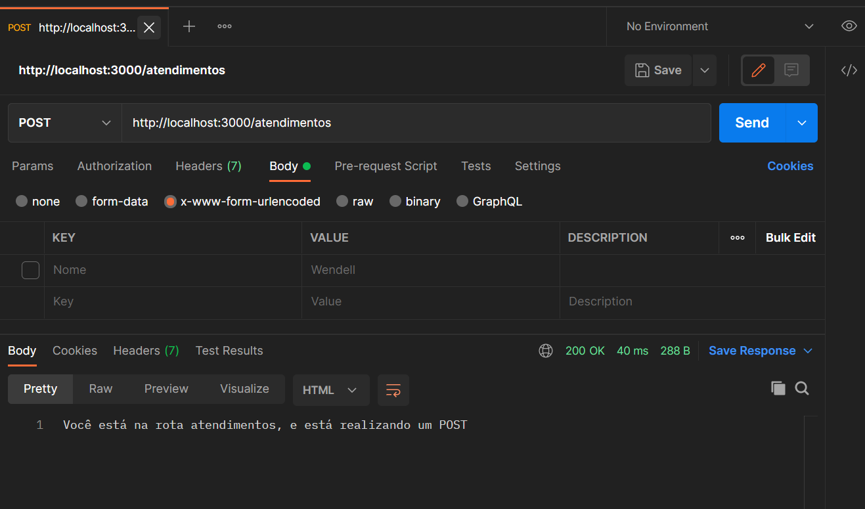865x509 pixels.
Task: Click the request URL input field
Action: pos(416,123)
